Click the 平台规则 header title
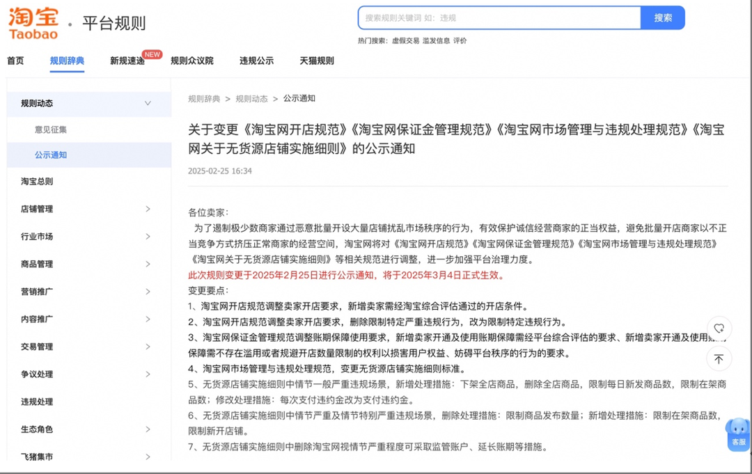Screen dimensions: 752x474 coord(114,23)
